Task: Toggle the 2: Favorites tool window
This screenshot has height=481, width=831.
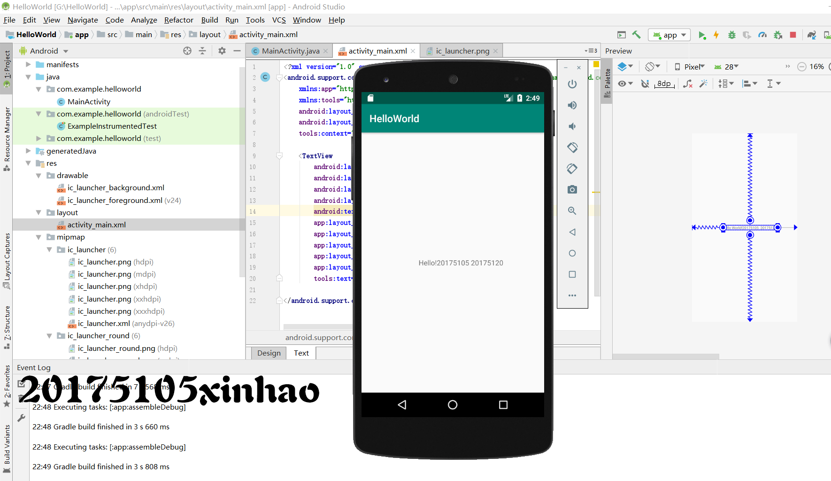Action: 7,387
